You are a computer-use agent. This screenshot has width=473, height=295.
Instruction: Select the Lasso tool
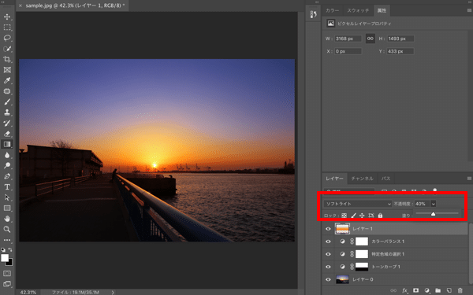pos(7,38)
